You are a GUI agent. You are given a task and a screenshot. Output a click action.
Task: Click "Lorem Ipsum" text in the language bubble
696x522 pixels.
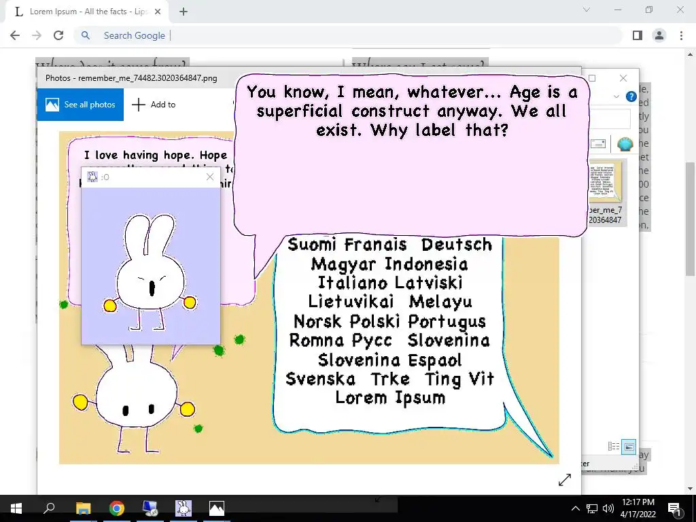[390, 398]
